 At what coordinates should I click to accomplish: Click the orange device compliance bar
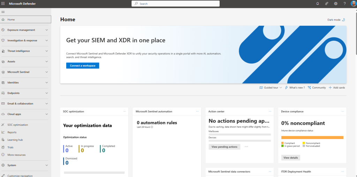312,137
